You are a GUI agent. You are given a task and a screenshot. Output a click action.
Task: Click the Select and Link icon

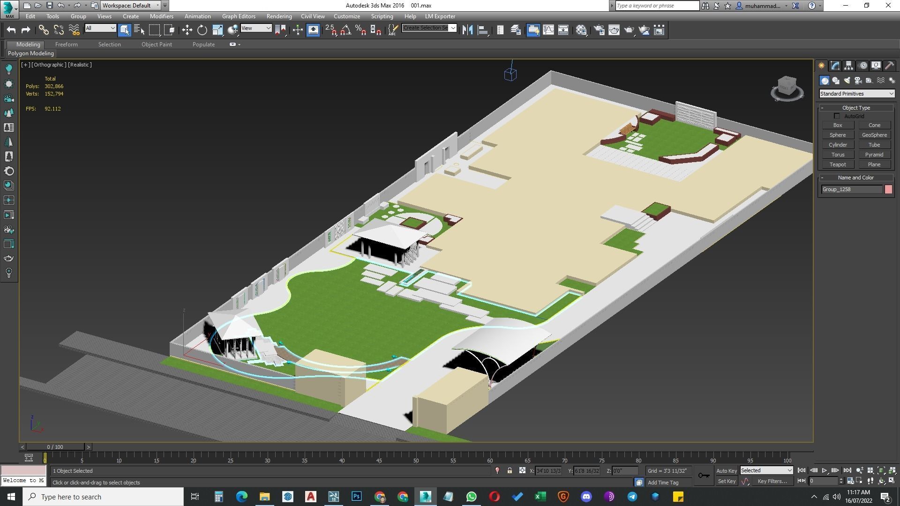click(44, 30)
